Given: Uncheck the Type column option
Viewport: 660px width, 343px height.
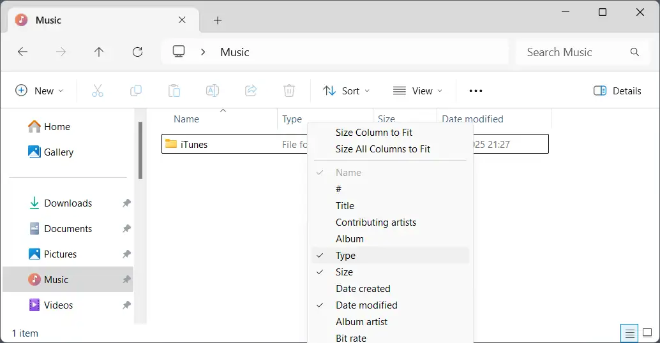Looking at the screenshot, I should [345, 256].
